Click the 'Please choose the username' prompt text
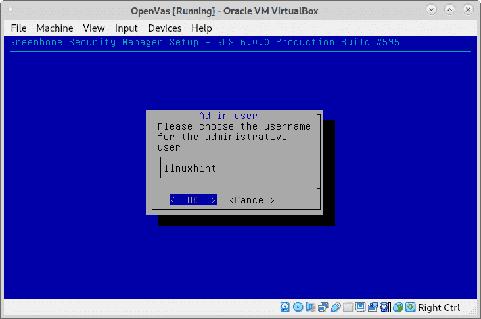This screenshot has height=319, width=481. point(234,137)
